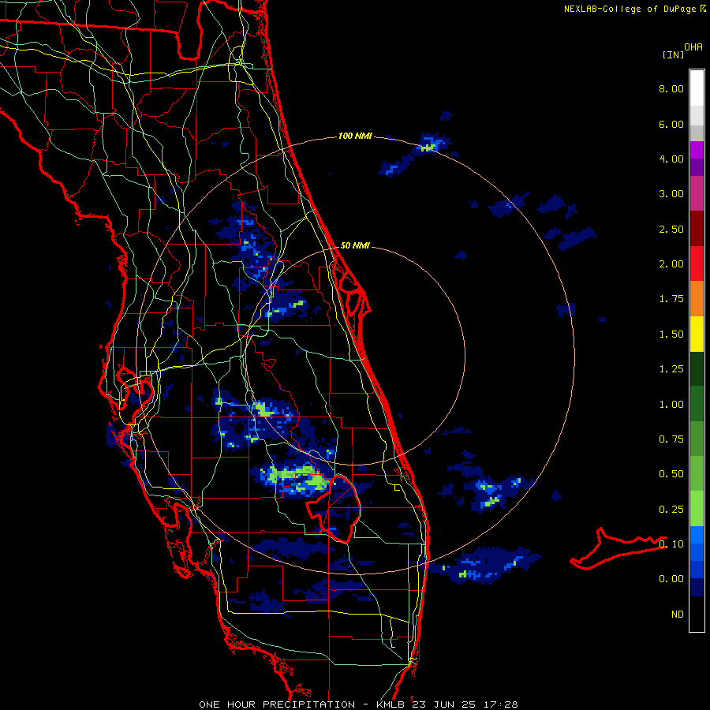Click the [IN] units label
The height and width of the screenshot is (710, 710).
[673, 54]
